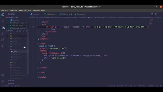This screenshot has width=163, height=92.
Task: Open the Terminal menu
Action: pos(36,10)
